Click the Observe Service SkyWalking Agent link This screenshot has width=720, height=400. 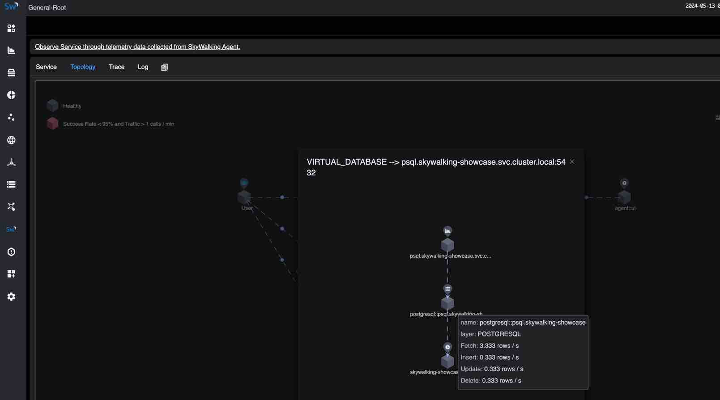137,47
